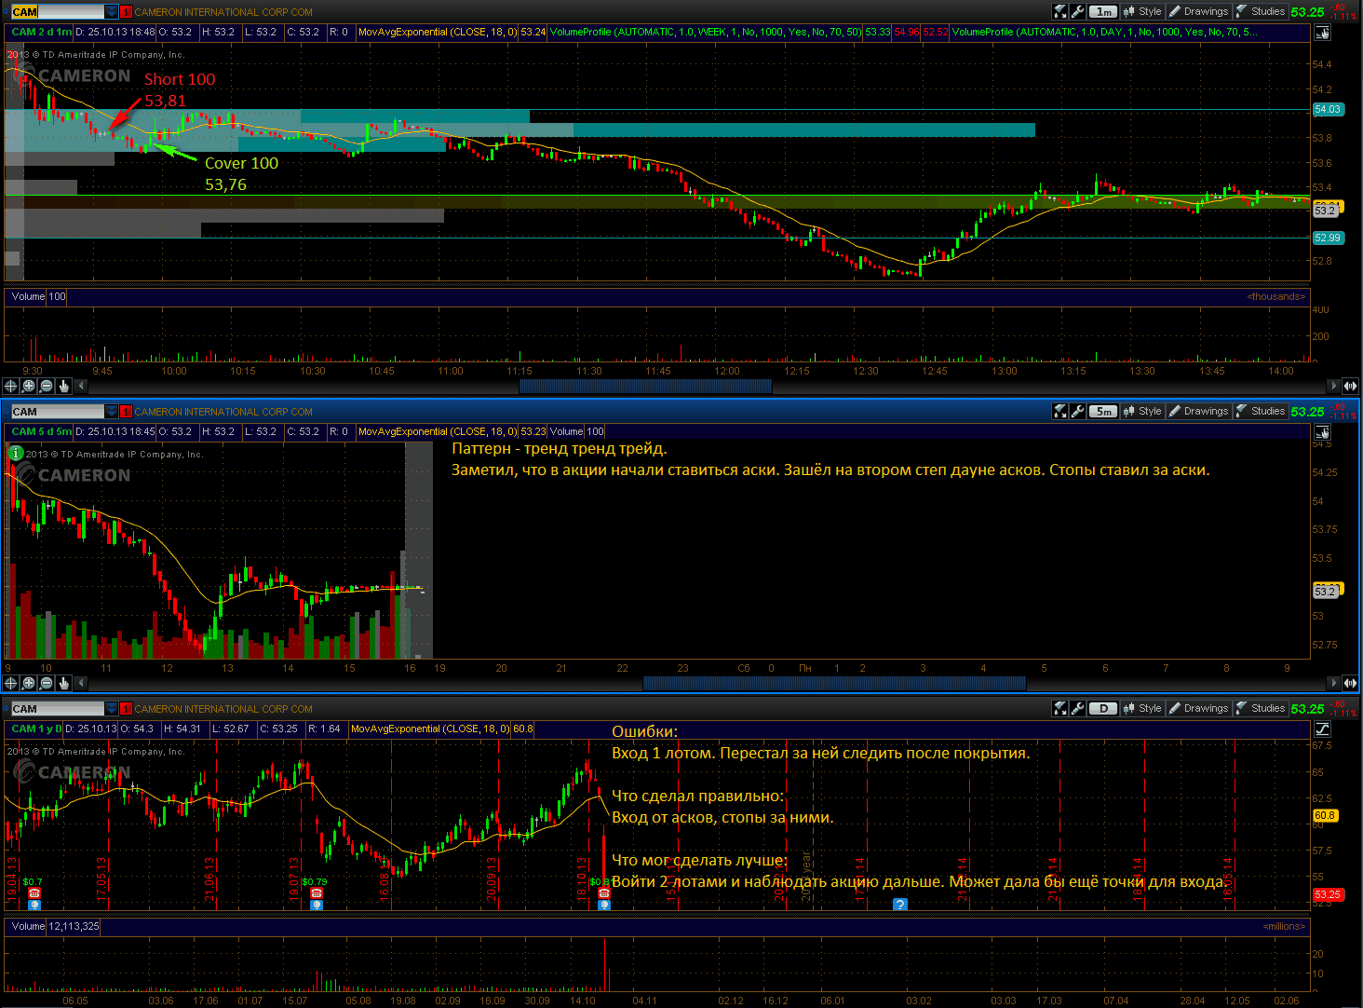This screenshot has width=1363, height=1008.
Task: Click the red phone event icon near $0.79
Action: (317, 893)
